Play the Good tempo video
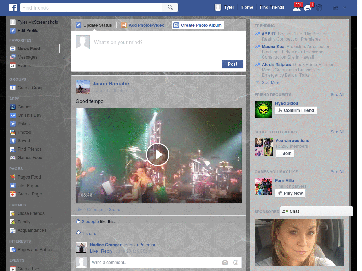This screenshot has height=271, width=362. [x=158, y=155]
